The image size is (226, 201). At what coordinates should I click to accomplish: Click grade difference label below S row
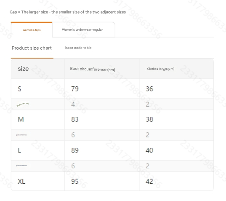tap(23, 105)
